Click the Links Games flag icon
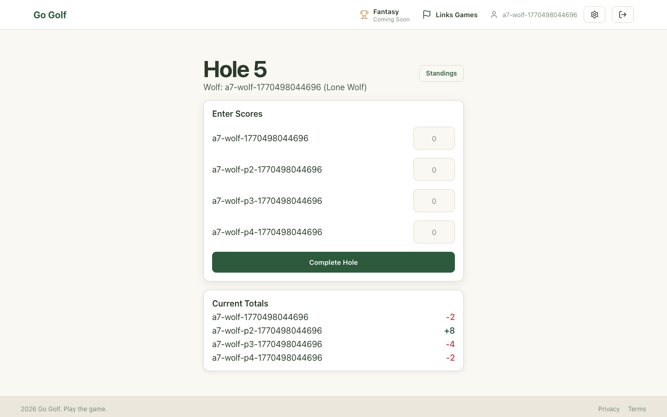This screenshot has width=667, height=417. click(427, 15)
